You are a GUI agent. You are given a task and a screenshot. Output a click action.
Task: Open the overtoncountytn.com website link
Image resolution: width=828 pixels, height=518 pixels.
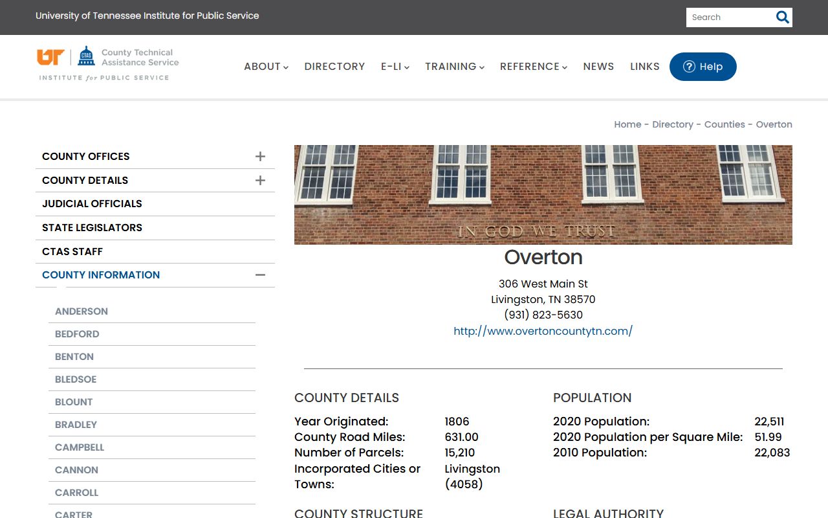pos(543,331)
